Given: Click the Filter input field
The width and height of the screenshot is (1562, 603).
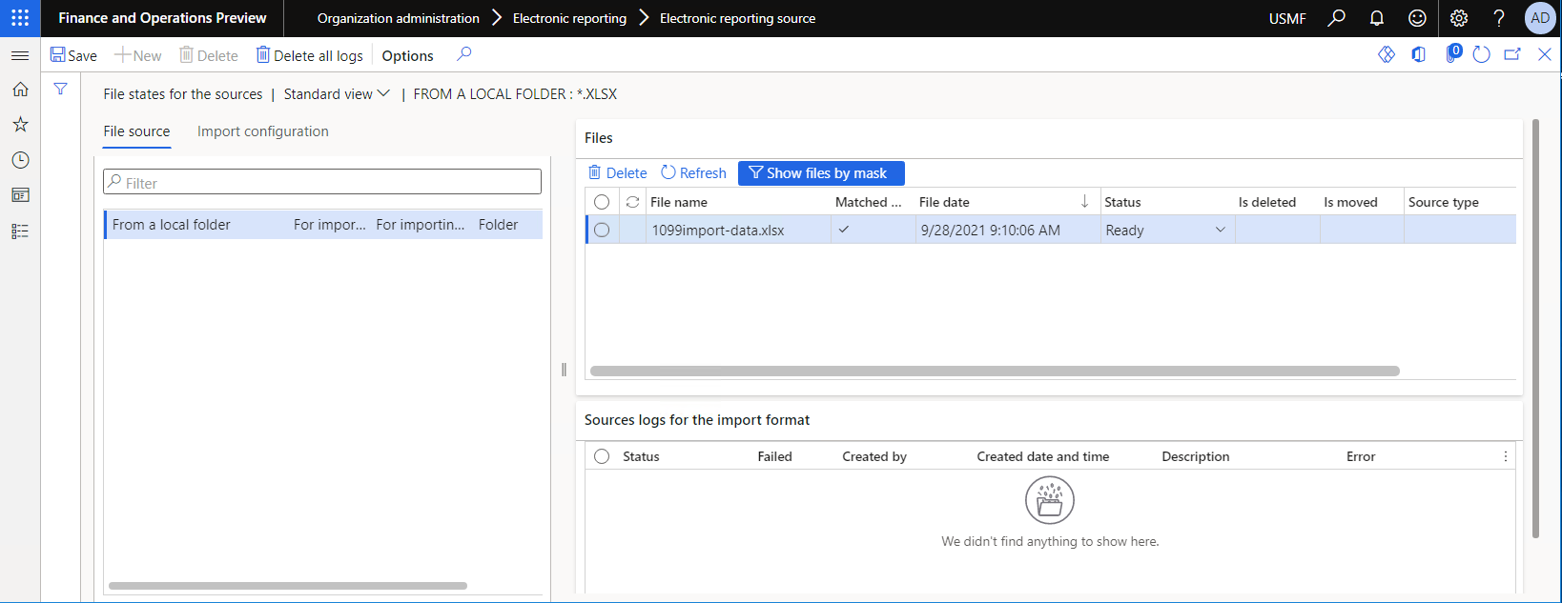Looking at the screenshot, I should [322, 182].
